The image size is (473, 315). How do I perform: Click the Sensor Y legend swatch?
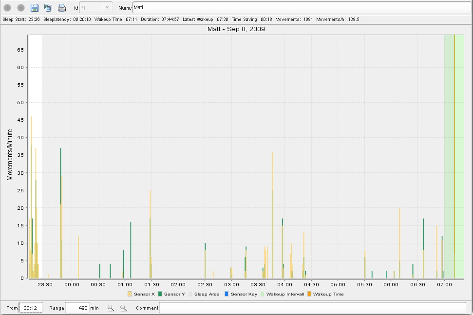pyautogui.click(x=160, y=294)
